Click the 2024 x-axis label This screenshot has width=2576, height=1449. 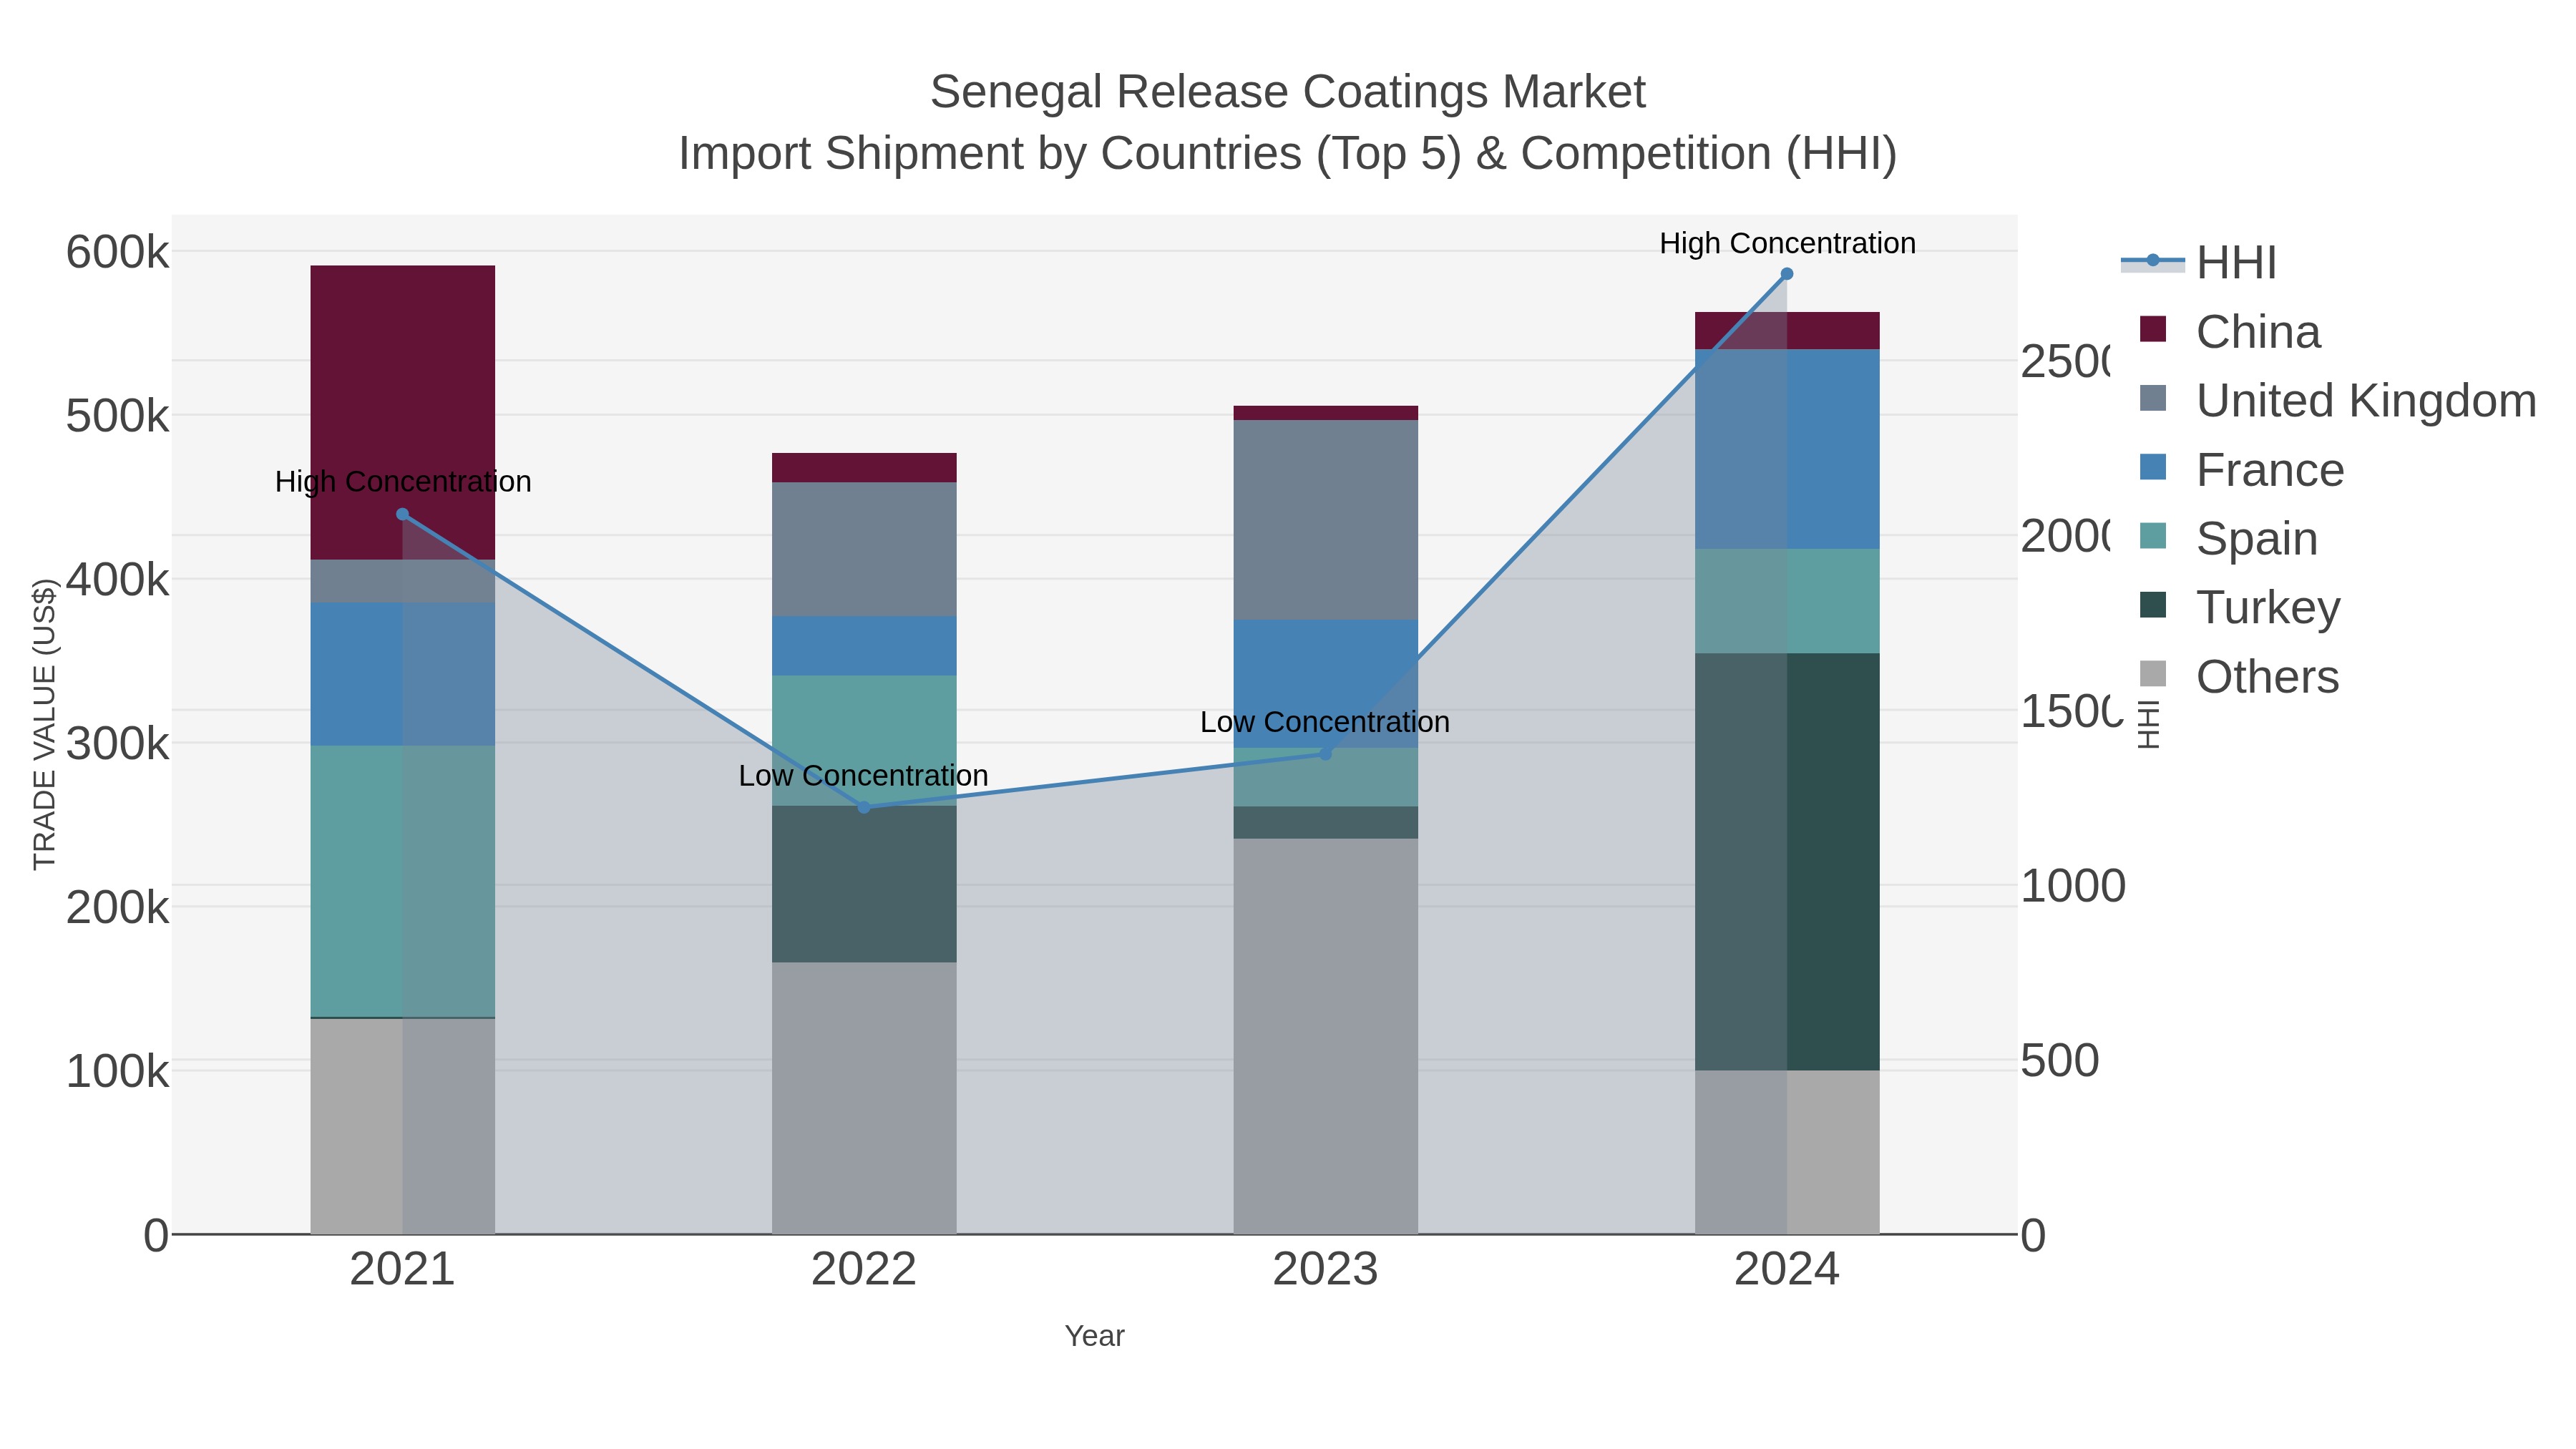point(1787,1269)
